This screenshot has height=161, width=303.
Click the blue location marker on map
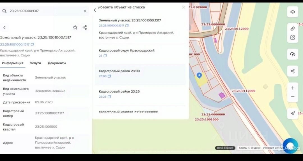coord(199,75)
